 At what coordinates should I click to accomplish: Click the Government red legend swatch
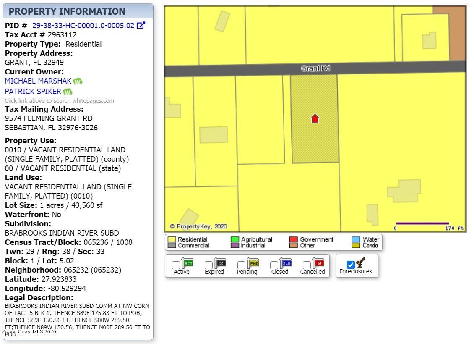click(x=294, y=239)
